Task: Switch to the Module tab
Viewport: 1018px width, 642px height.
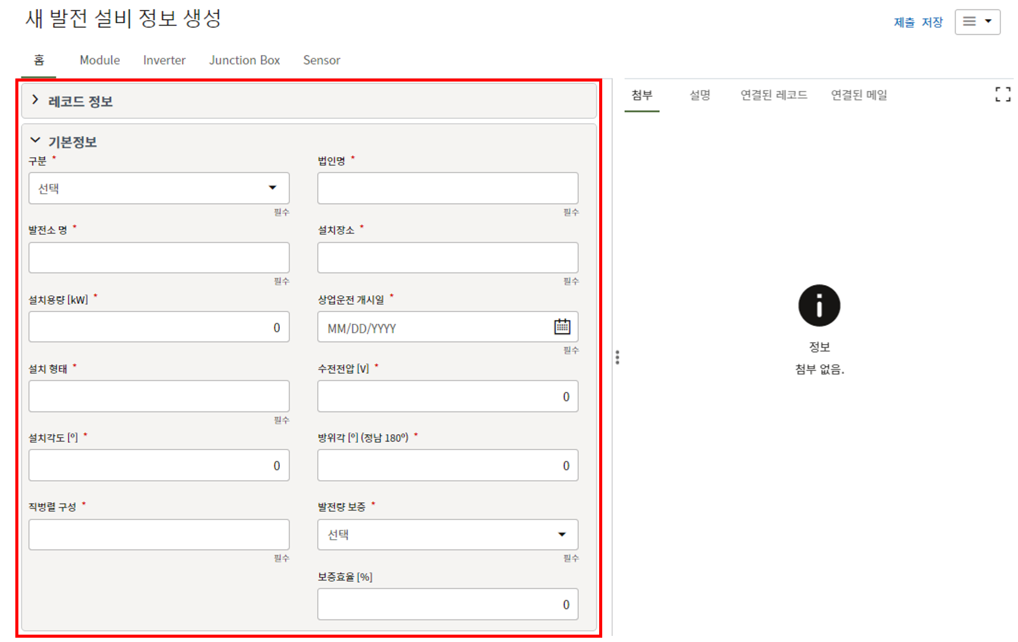Action: point(100,60)
